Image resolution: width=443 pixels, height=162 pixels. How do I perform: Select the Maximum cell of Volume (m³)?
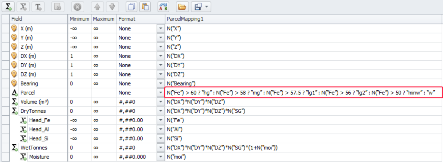104,102
